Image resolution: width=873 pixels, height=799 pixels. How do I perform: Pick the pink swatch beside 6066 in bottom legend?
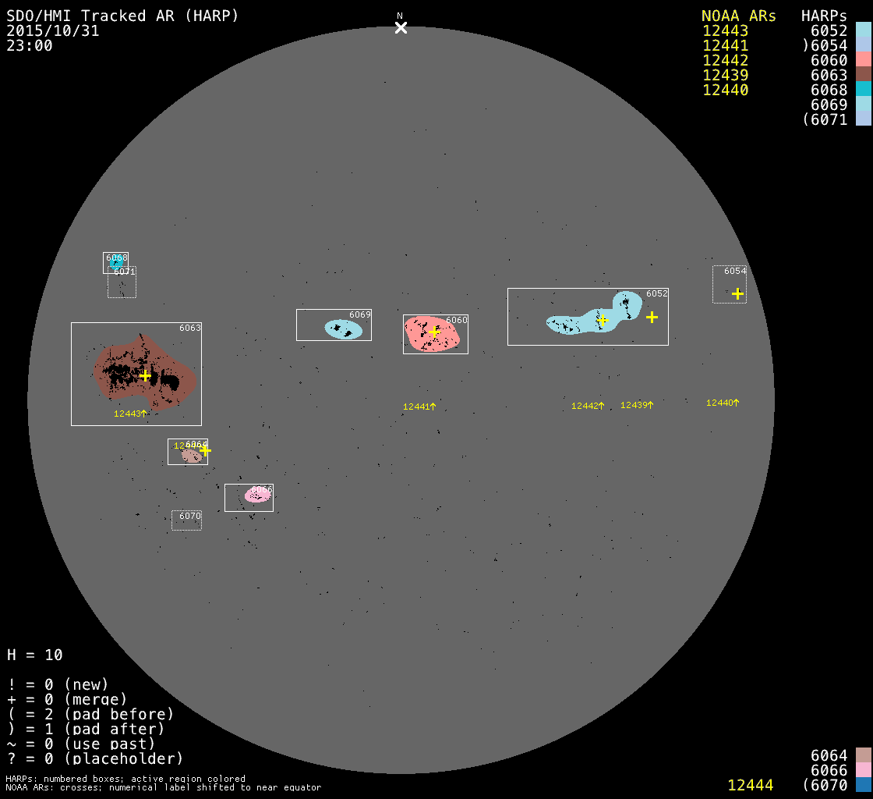tap(863, 770)
